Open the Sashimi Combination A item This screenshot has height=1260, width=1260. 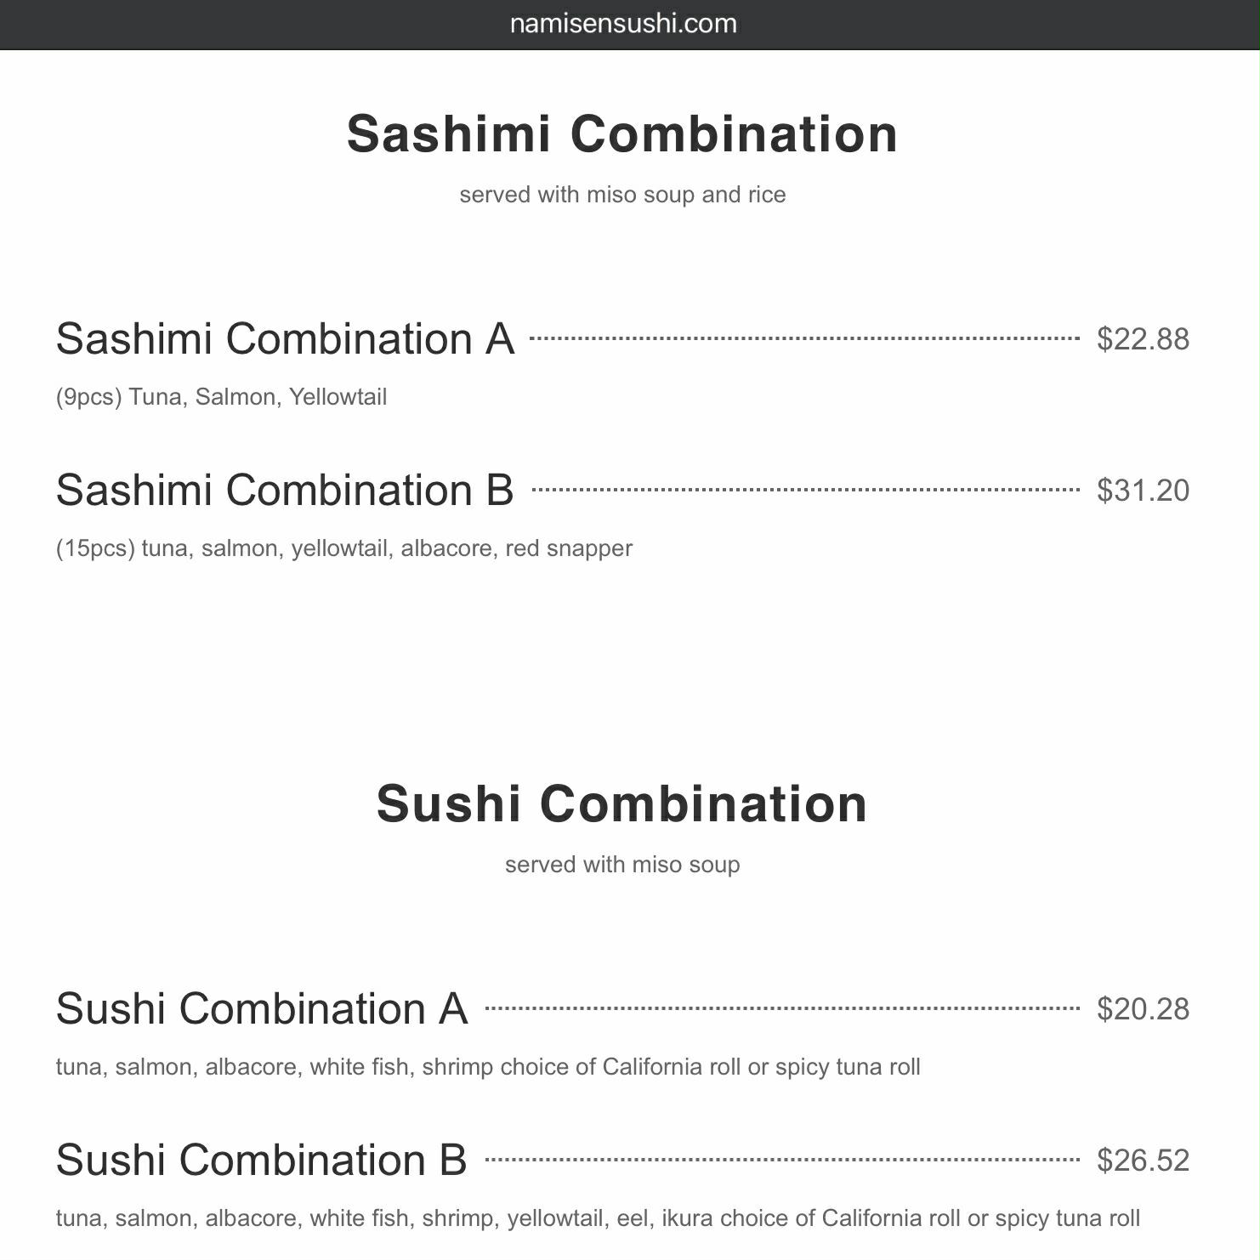285,338
